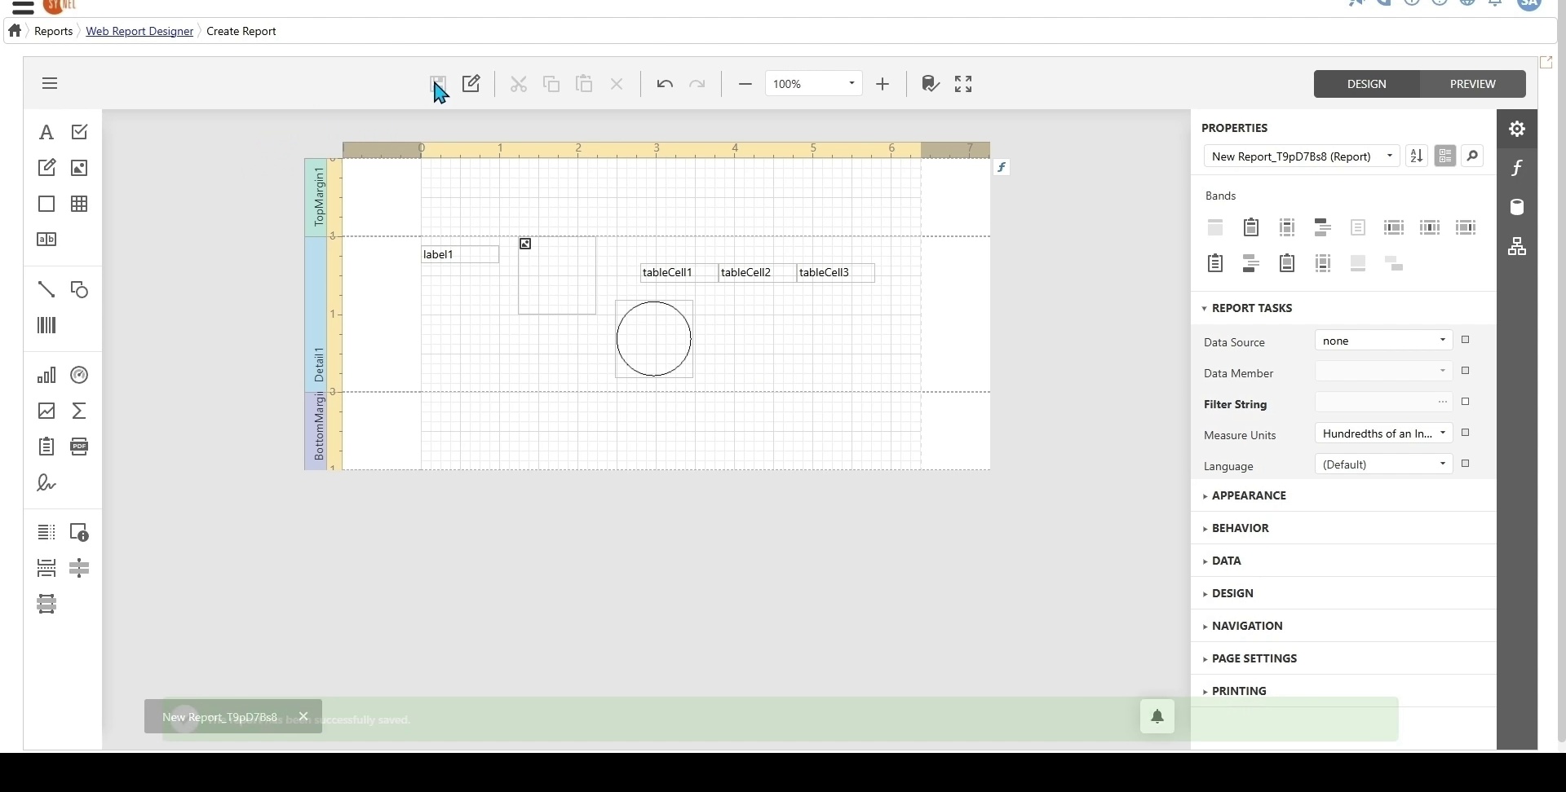The image size is (1566, 792).
Task: Select the Sparkline tool
Action: pos(46,411)
